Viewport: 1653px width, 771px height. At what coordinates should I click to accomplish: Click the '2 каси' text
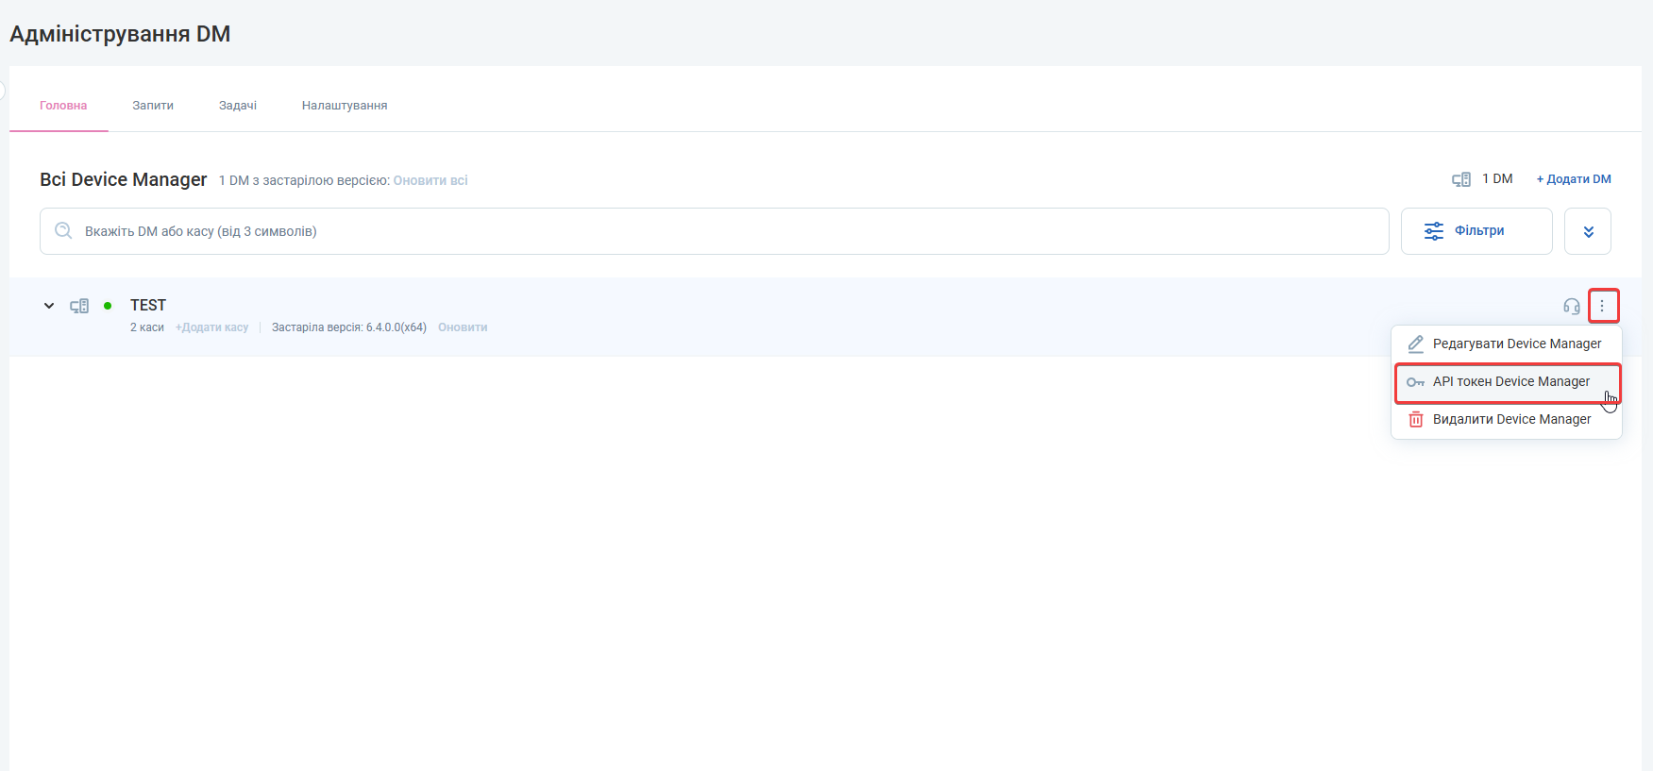[147, 327]
